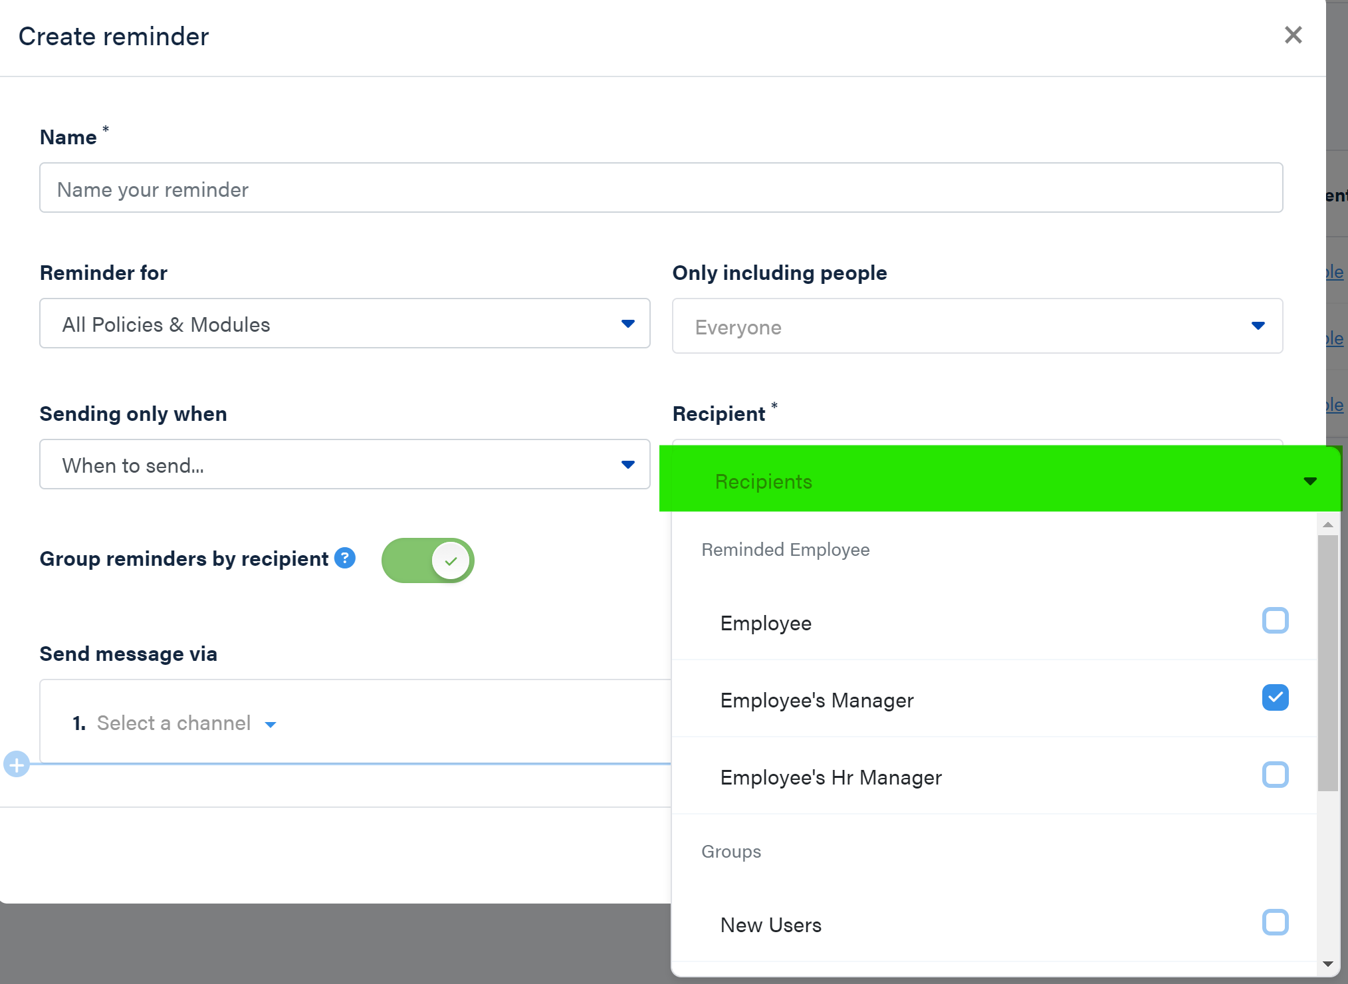Click the Everyone dropdown caret
Screen dimensions: 1348x984
(1258, 326)
